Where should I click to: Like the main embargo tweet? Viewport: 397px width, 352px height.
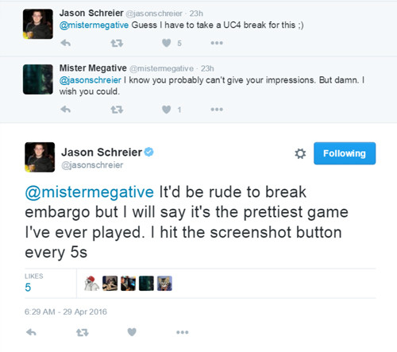132,332
